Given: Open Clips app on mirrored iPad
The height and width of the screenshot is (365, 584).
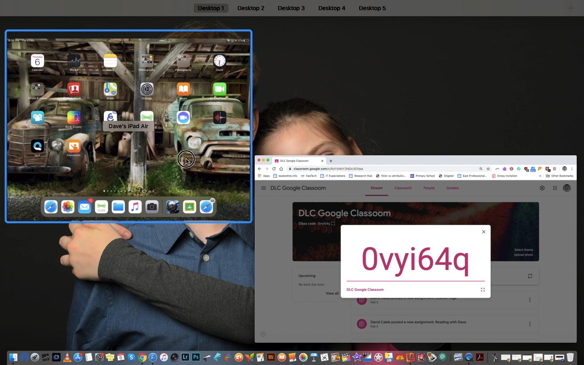Looking at the screenshot, I should point(183,118).
